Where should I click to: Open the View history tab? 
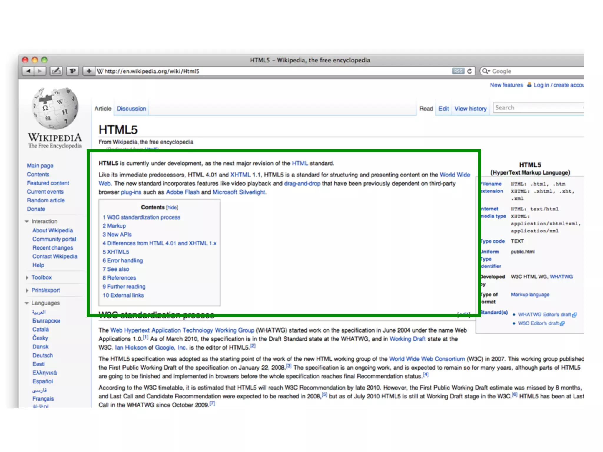470,109
